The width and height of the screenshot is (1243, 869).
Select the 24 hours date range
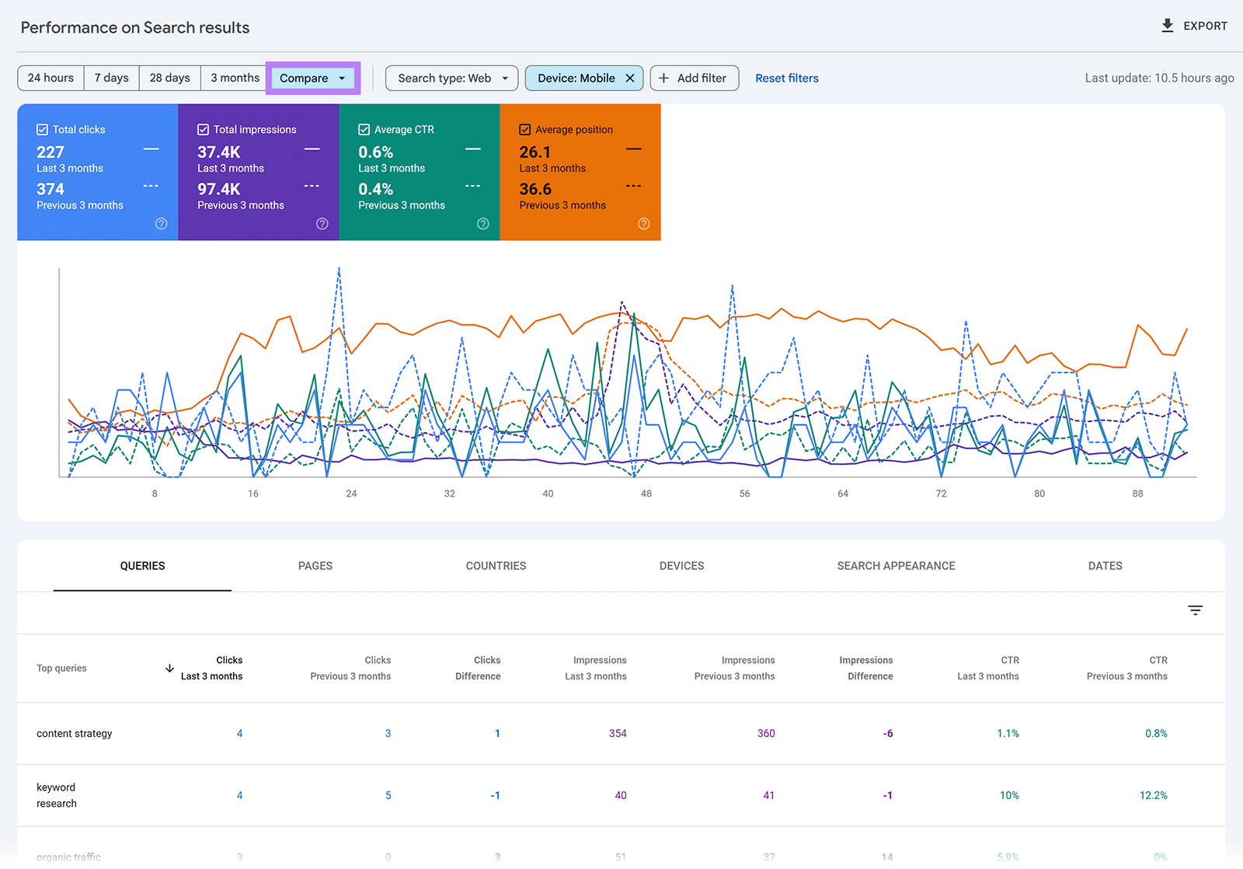click(x=50, y=78)
